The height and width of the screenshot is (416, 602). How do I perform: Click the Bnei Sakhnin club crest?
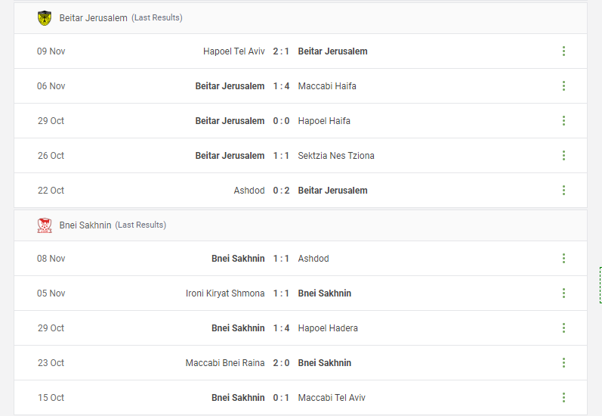click(45, 225)
